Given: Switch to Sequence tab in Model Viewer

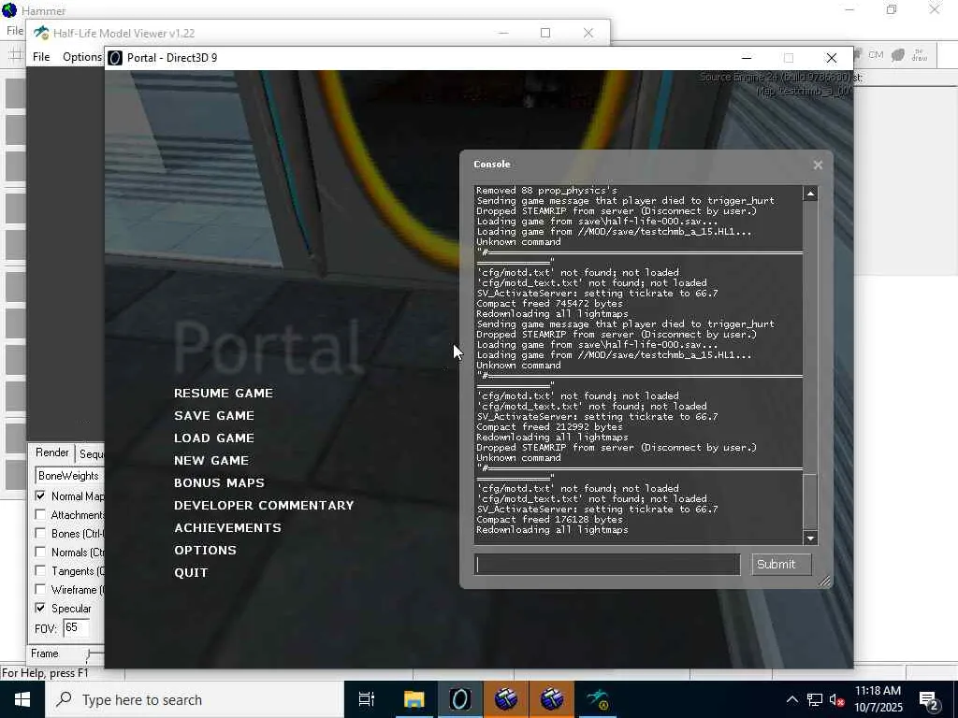Looking at the screenshot, I should tap(91, 453).
